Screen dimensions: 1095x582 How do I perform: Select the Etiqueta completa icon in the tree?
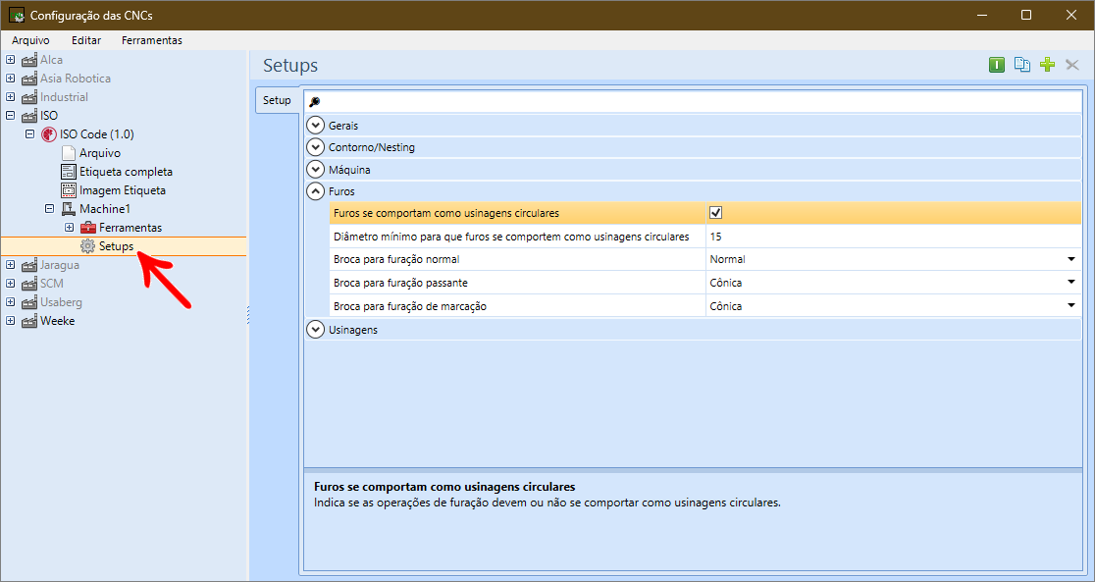(69, 172)
